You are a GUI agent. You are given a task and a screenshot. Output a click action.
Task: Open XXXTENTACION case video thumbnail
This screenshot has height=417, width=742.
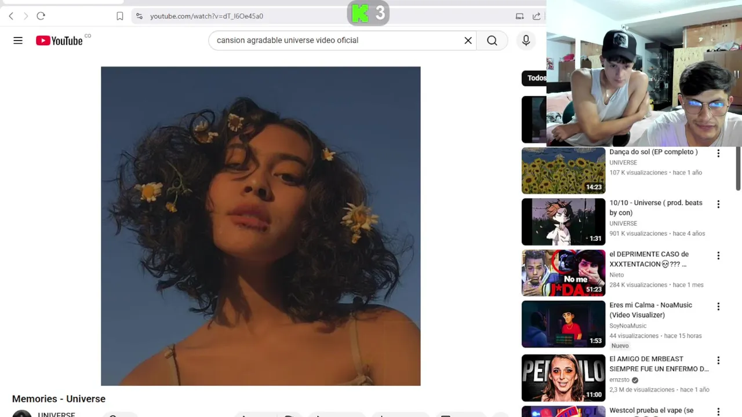click(x=563, y=273)
